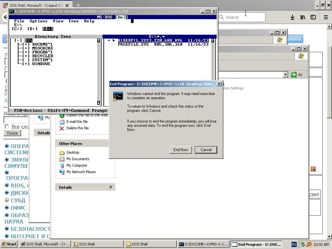Open Desktop in Other Places
This screenshot has width=332, height=249.
coord(73,152)
